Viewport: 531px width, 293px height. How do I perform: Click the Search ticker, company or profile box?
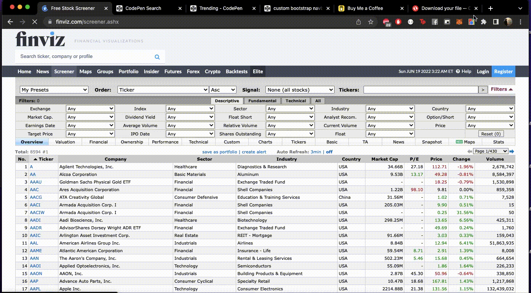pos(85,56)
